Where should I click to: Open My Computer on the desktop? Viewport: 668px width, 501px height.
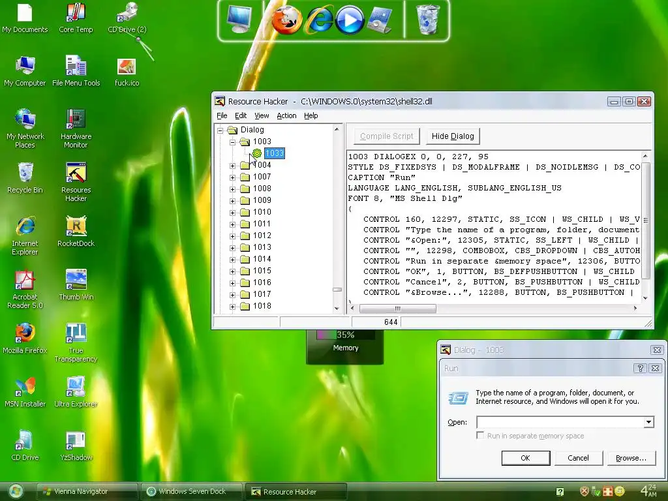[x=25, y=71]
